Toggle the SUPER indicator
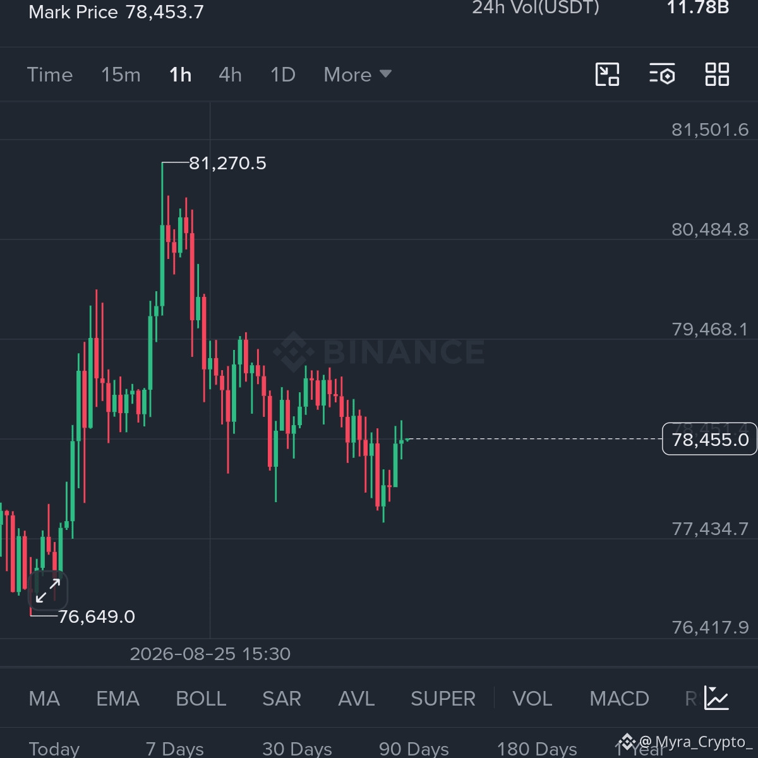The width and height of the screenshot is (758, 758). (x=443, y=699)
